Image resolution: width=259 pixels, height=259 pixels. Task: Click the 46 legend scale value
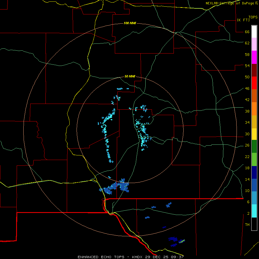click(247, 89)
